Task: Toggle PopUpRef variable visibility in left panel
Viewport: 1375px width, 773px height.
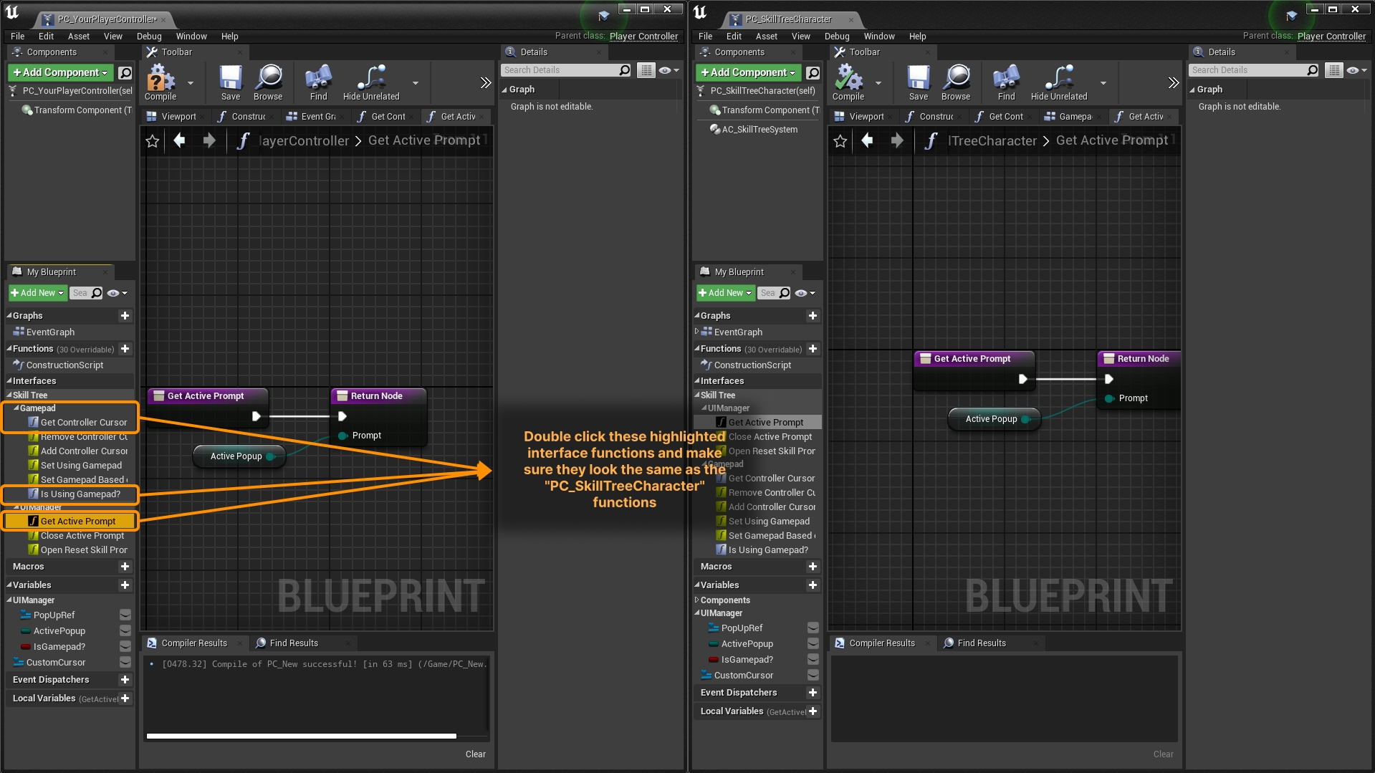Action: point(125,615)
